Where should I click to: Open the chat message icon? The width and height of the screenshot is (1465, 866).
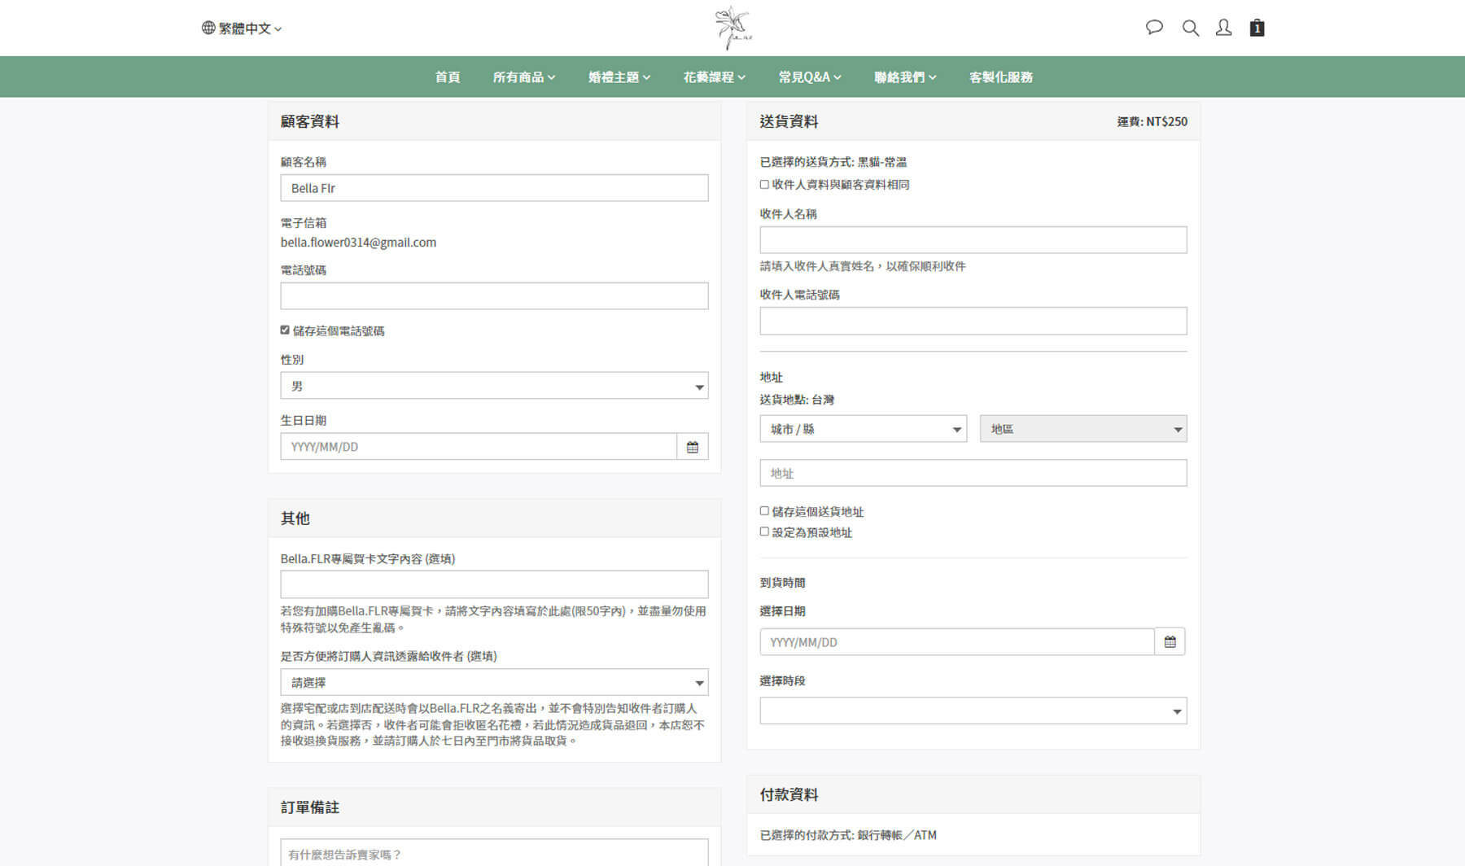1154,28
